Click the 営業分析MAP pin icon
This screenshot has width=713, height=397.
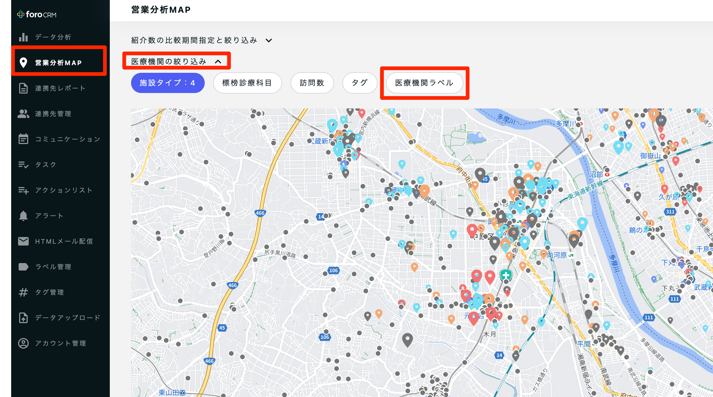(23, 62)
